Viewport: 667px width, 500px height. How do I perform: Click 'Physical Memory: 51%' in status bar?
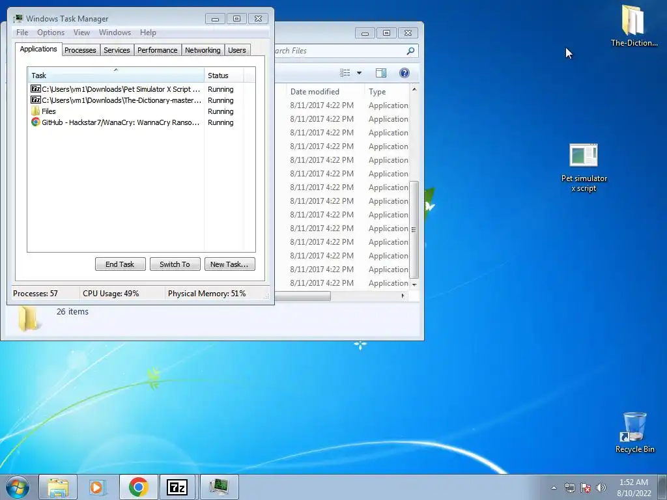[206, 294]
